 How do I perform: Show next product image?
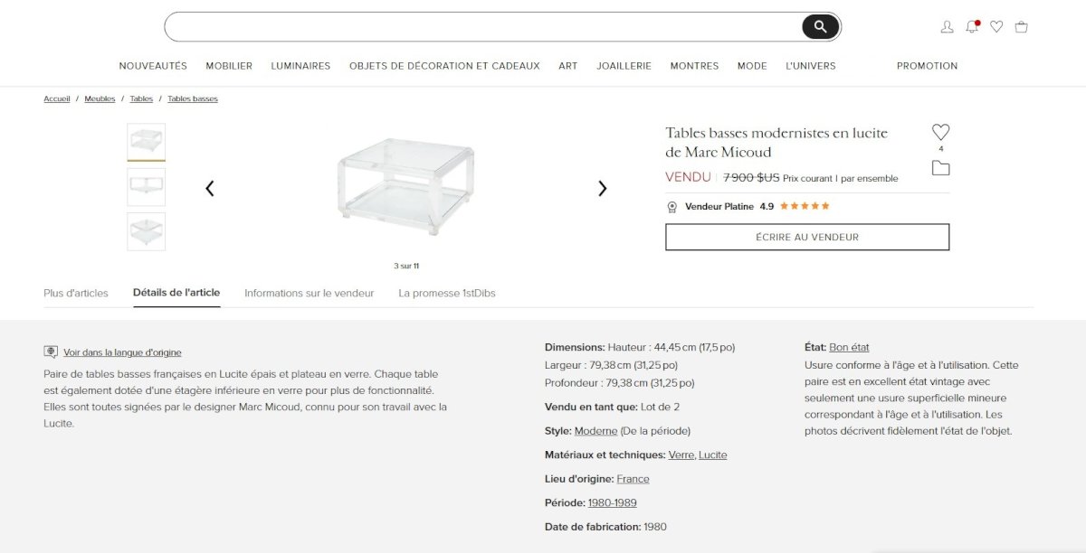point(603,189)
